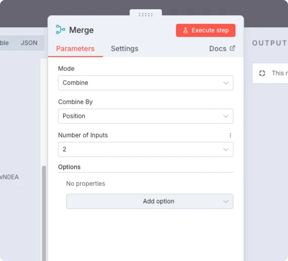Click the OUTPUT panel heading

coord(270,43)
